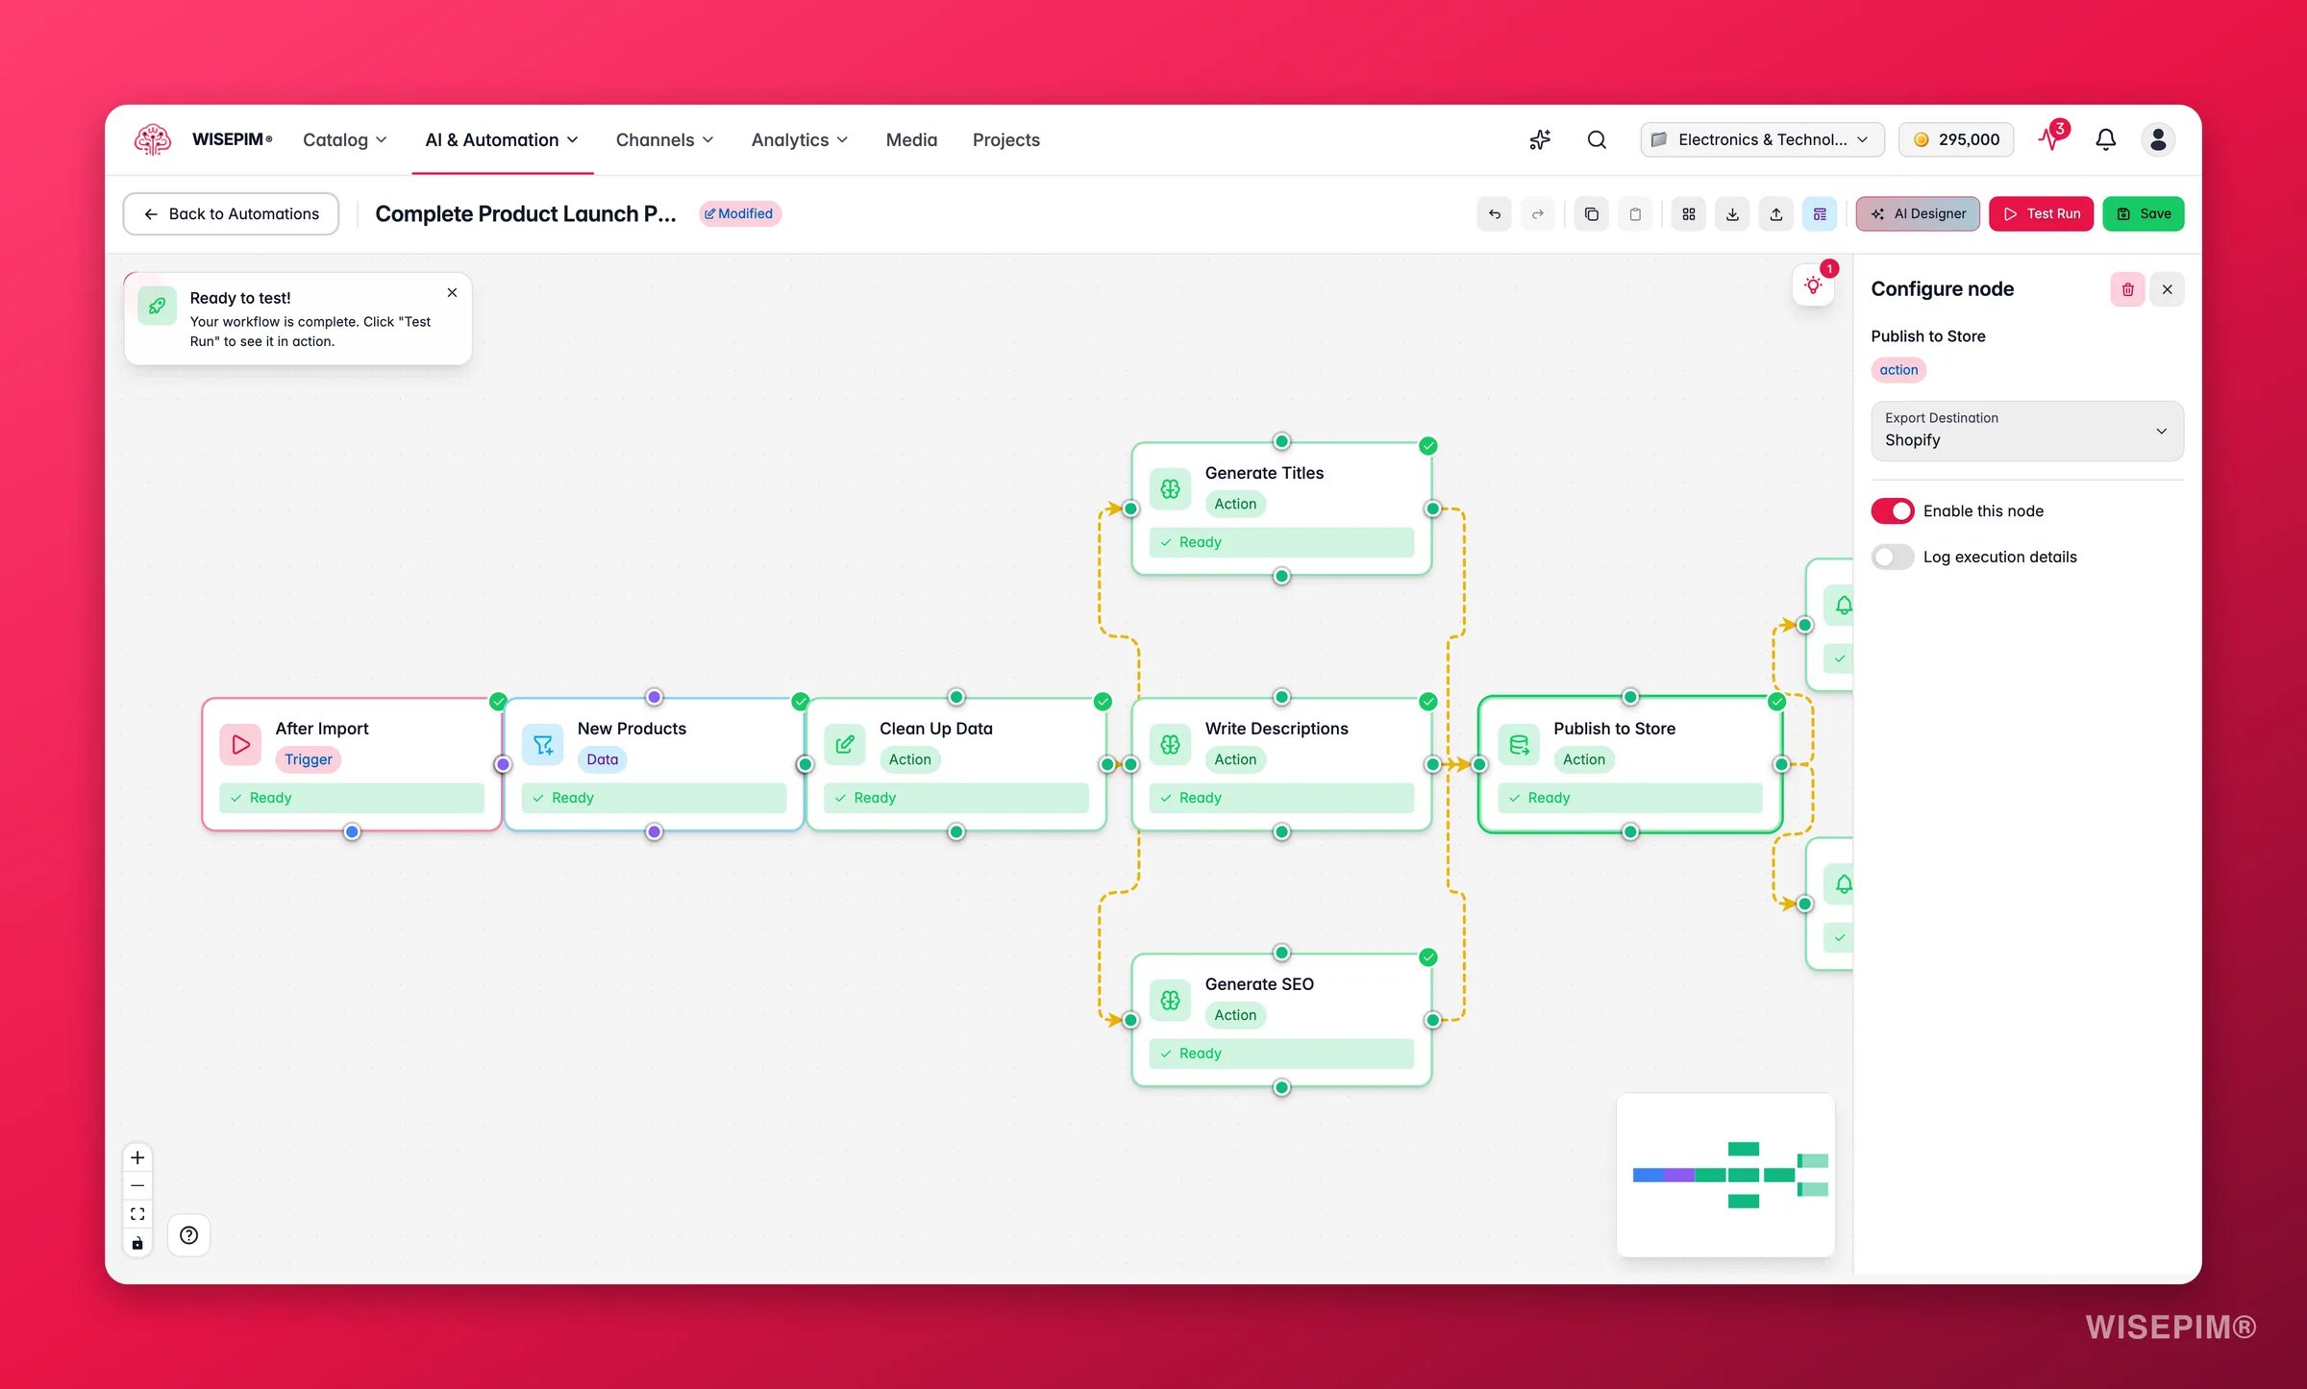Image resolution: width=2307 pixels, height=1389 pixels.
Task: Expand the Catalog menu
Action: click(x=345, y=139)
